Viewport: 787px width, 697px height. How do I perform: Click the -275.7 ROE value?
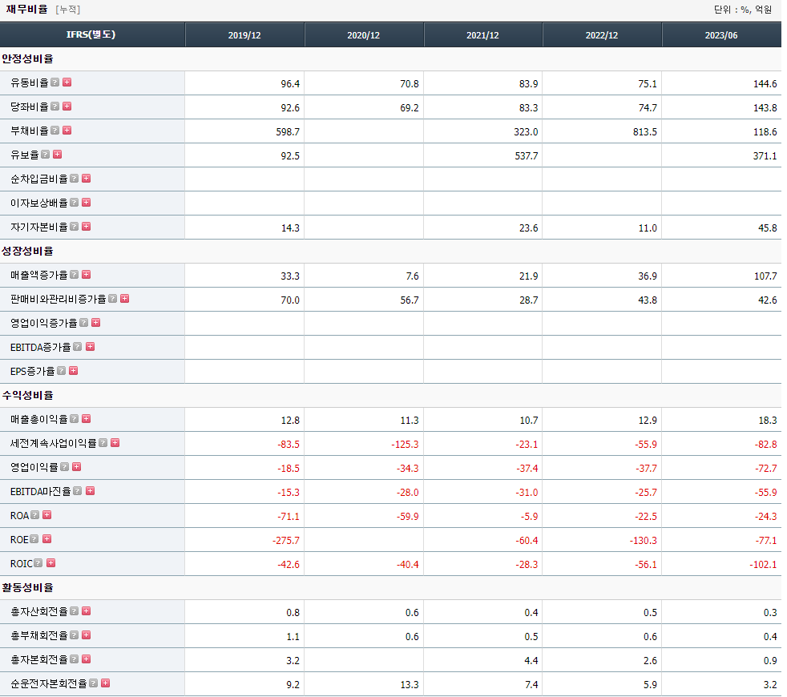point(286,541)
